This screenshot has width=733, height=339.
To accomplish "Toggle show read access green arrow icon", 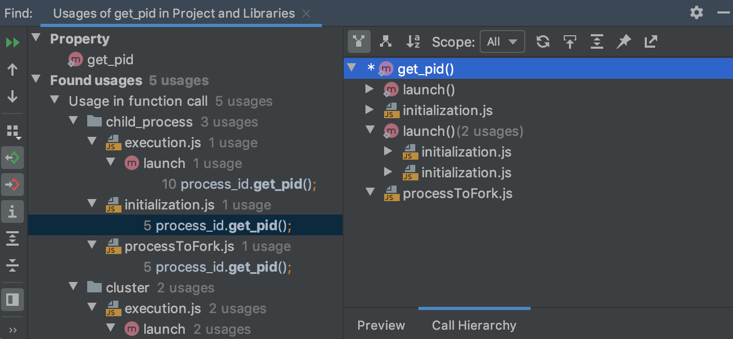I will [x=13, y=158].
